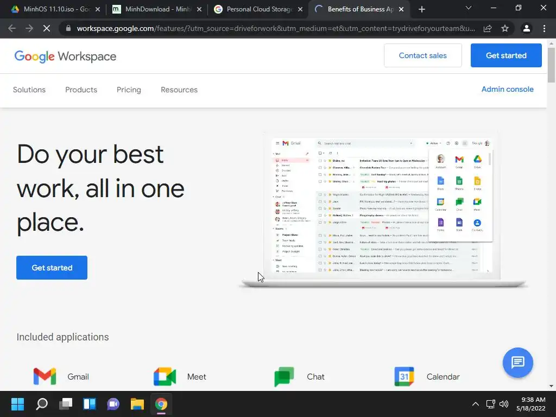556x417 pixels.
Task: Click Gmail application label
Action: [78, 377]
